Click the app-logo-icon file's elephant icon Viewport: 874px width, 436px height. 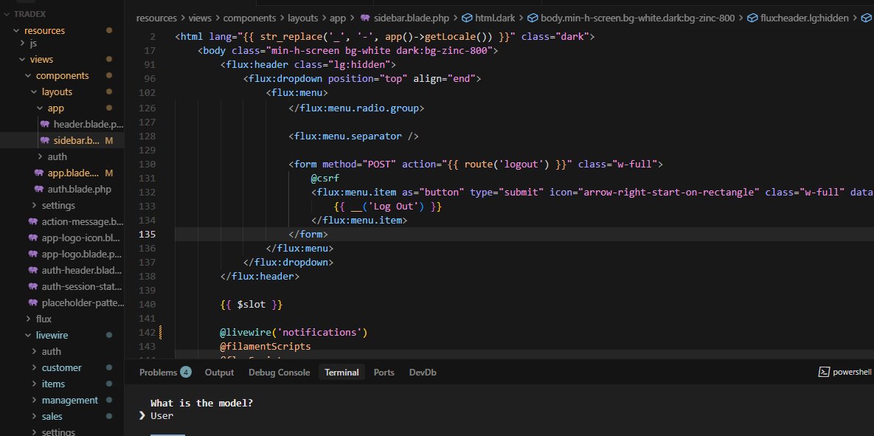coord(33,238)
